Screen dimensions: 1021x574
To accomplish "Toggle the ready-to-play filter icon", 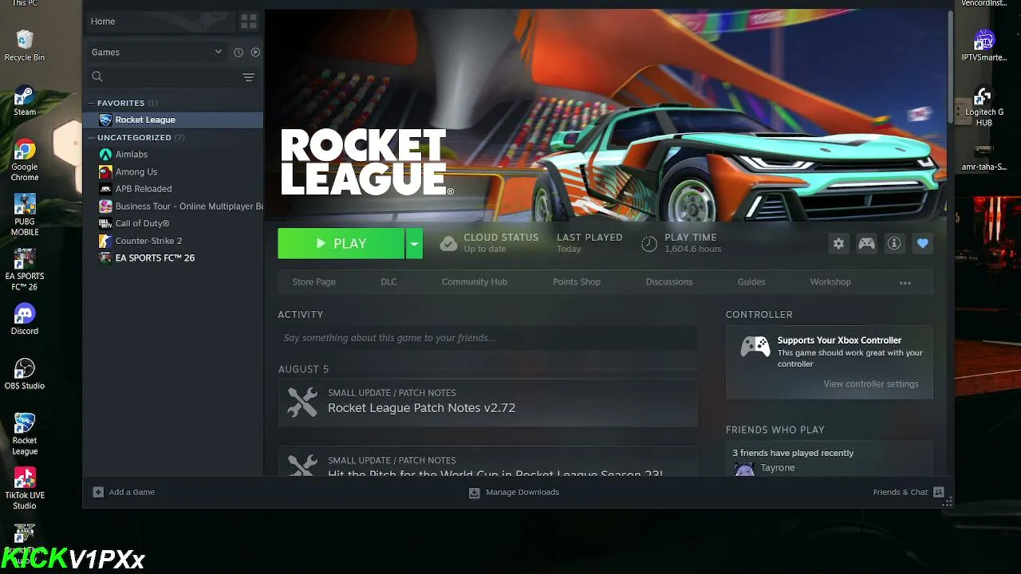I will click(255, 52).
